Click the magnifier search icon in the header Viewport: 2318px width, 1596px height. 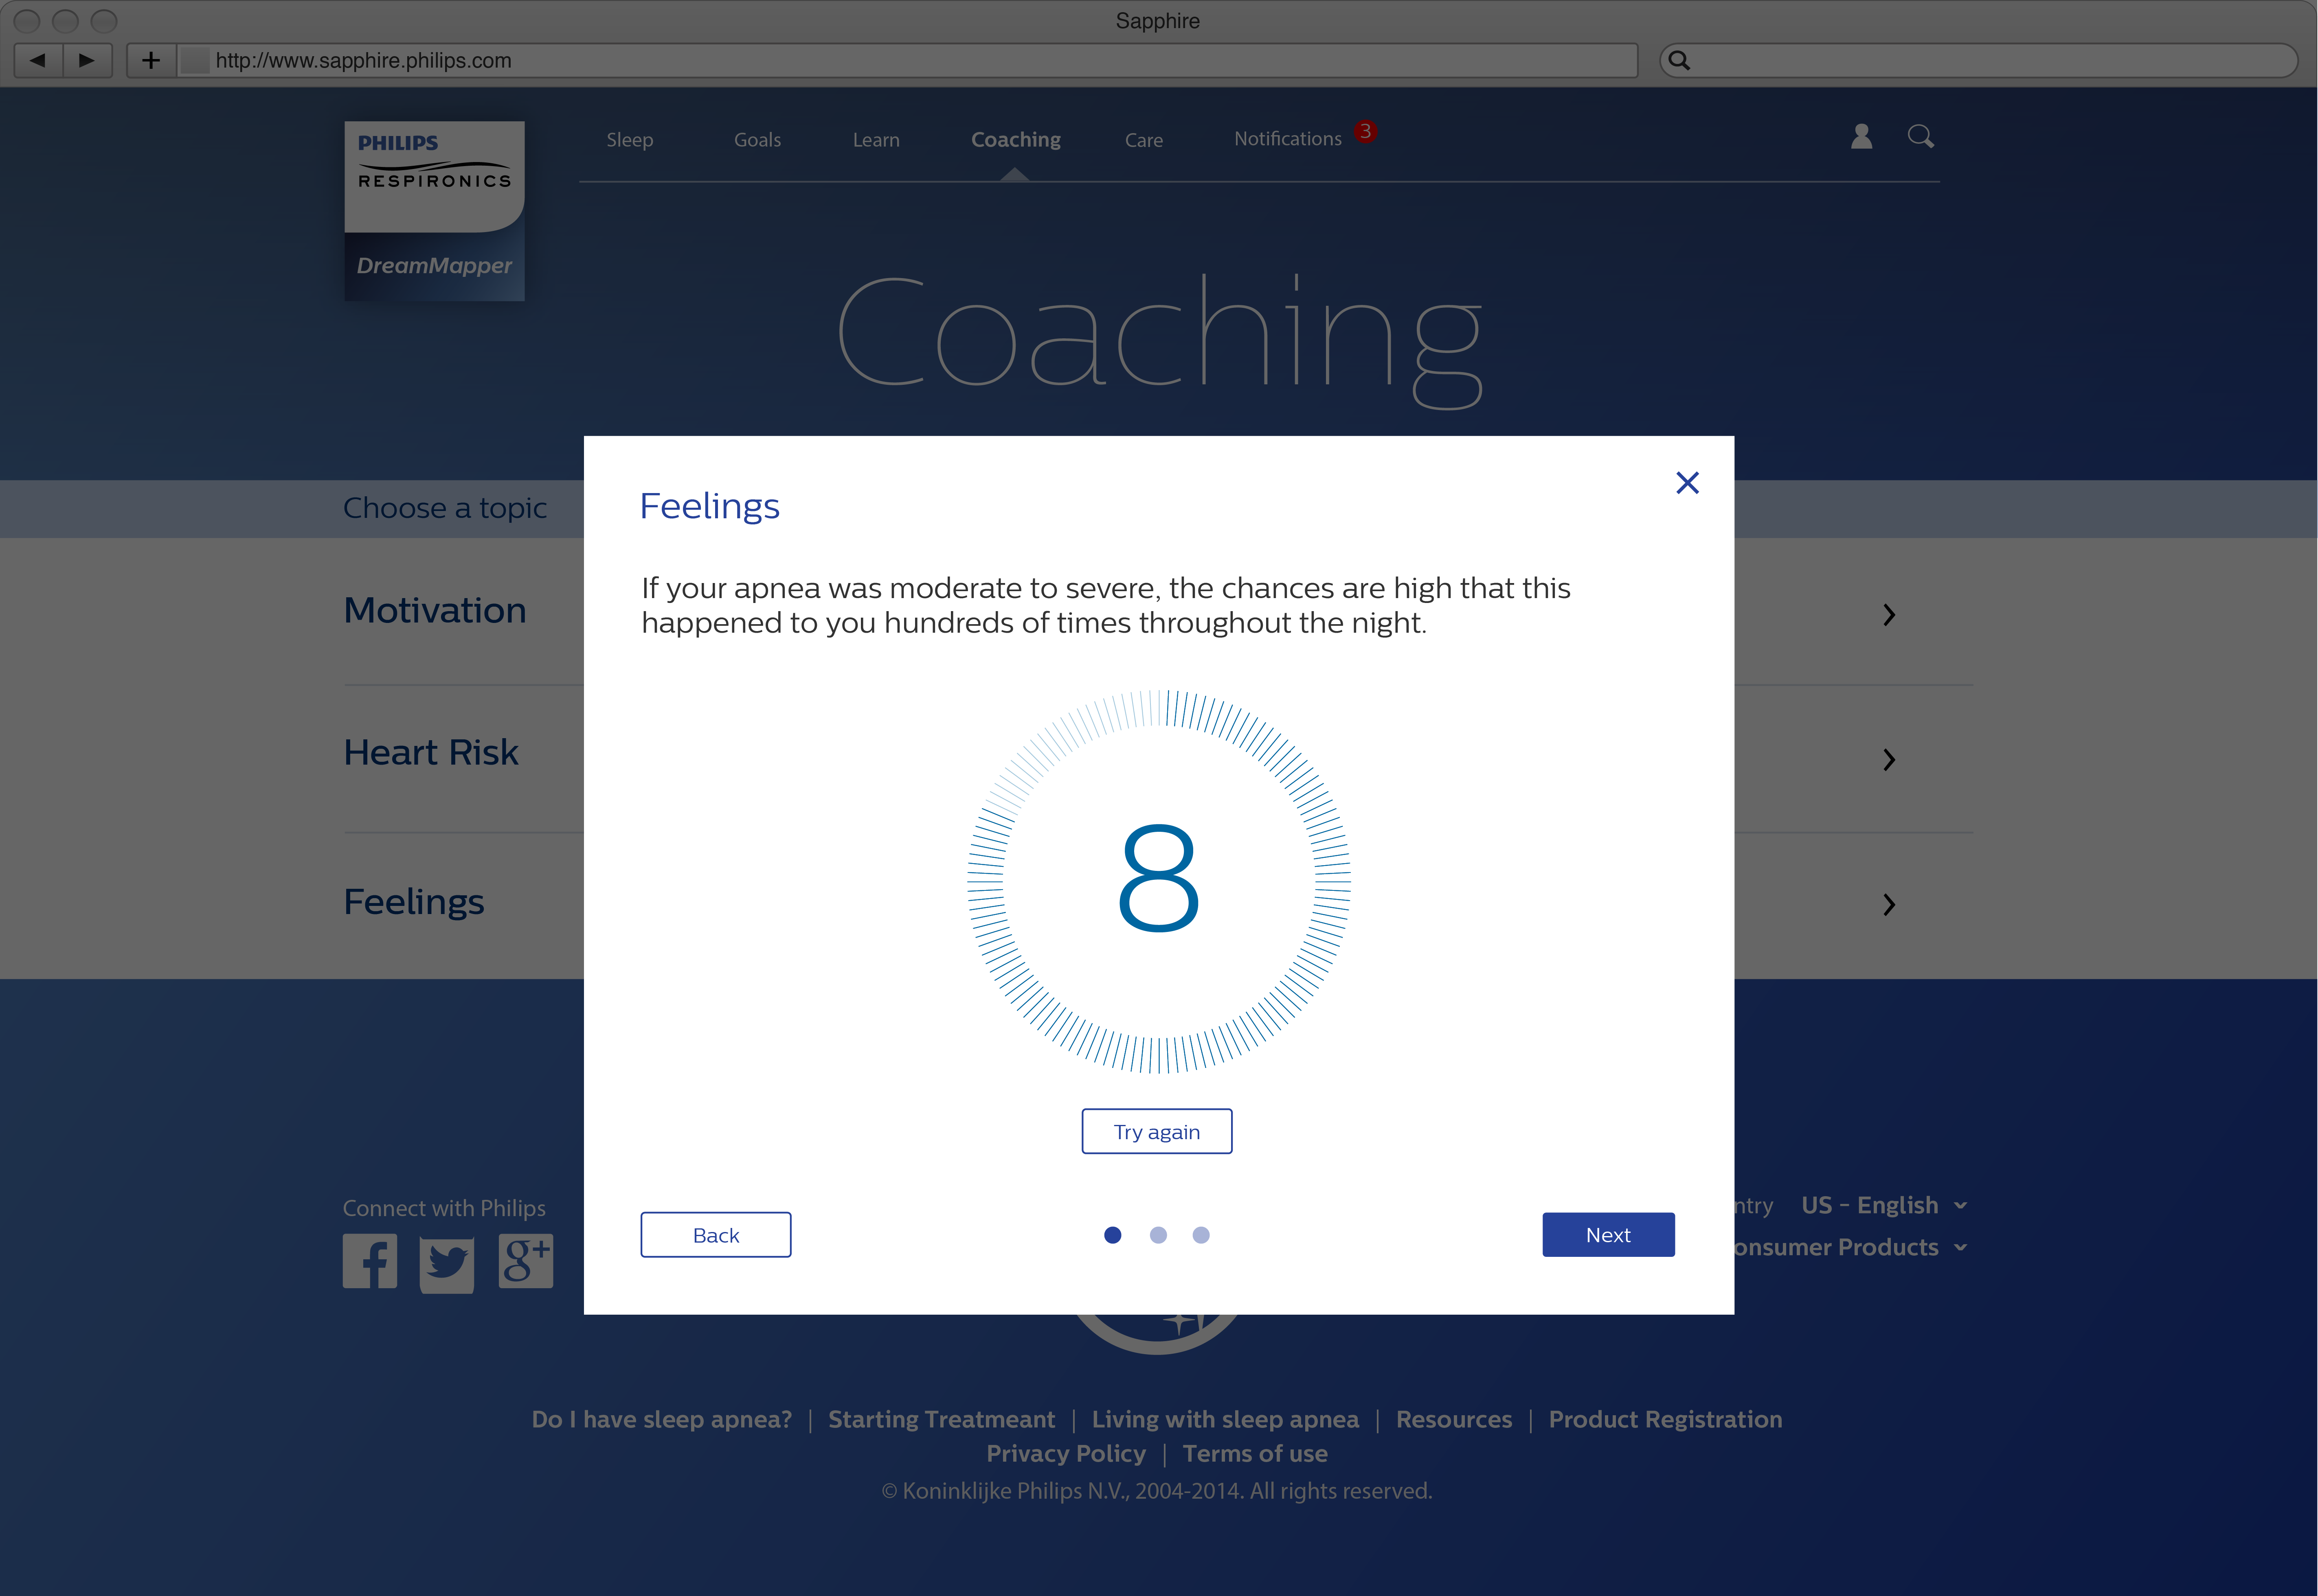[1920, 137]
